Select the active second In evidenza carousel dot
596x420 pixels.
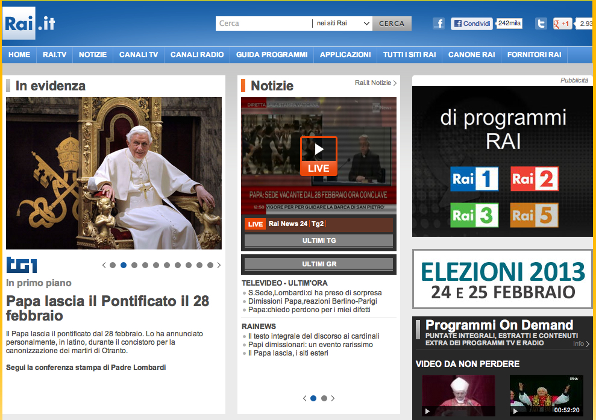(x=124, y=265)
